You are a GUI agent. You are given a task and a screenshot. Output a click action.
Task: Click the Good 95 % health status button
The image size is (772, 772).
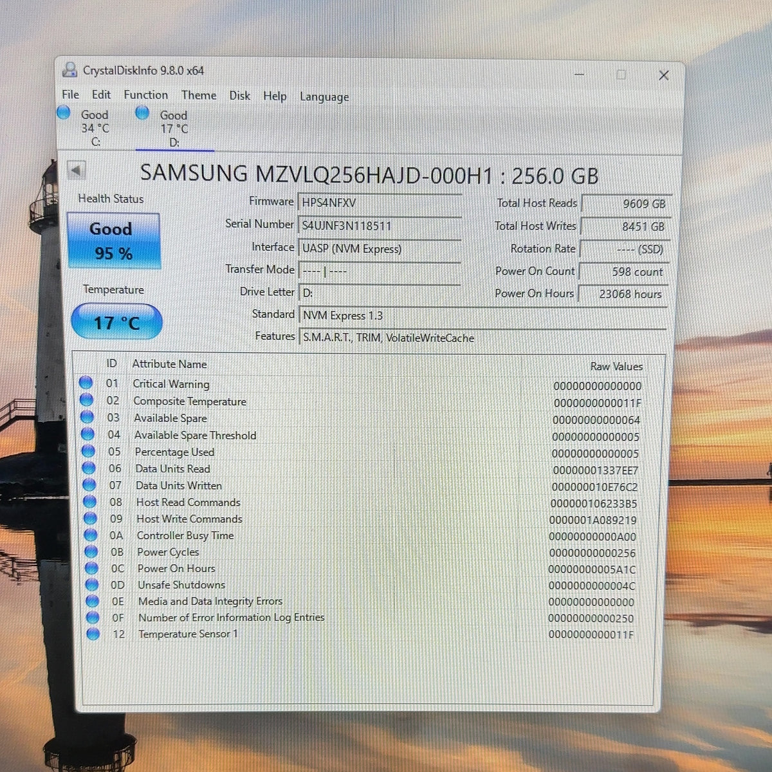click(x=113, y=241)
